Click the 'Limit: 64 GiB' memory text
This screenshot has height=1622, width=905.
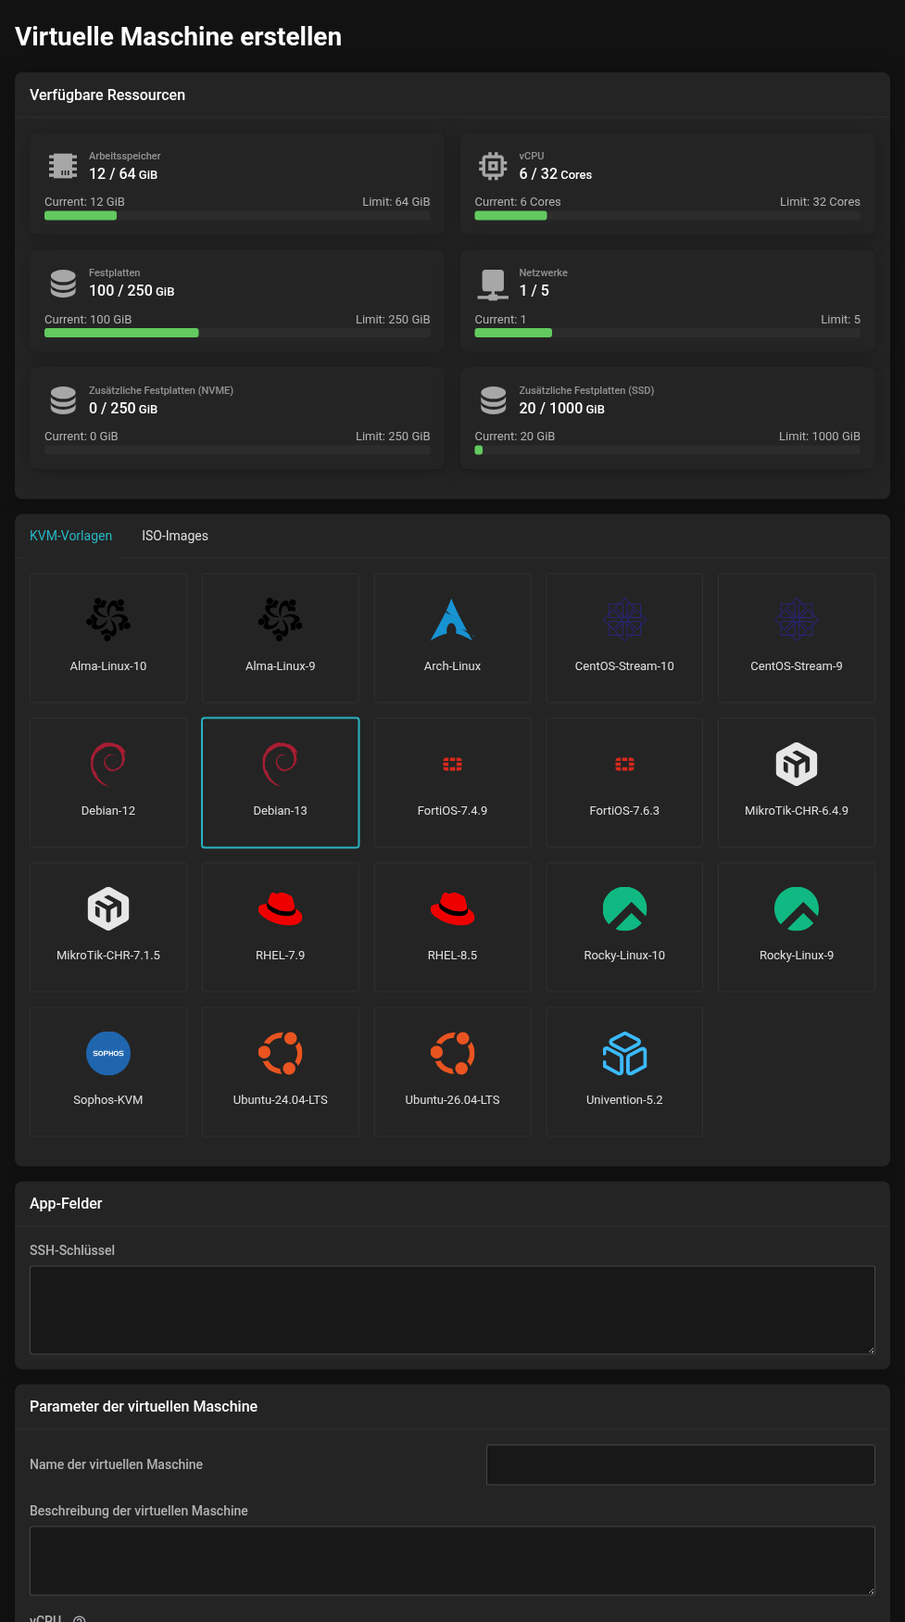pyautogui.click(x=396, y=202)
